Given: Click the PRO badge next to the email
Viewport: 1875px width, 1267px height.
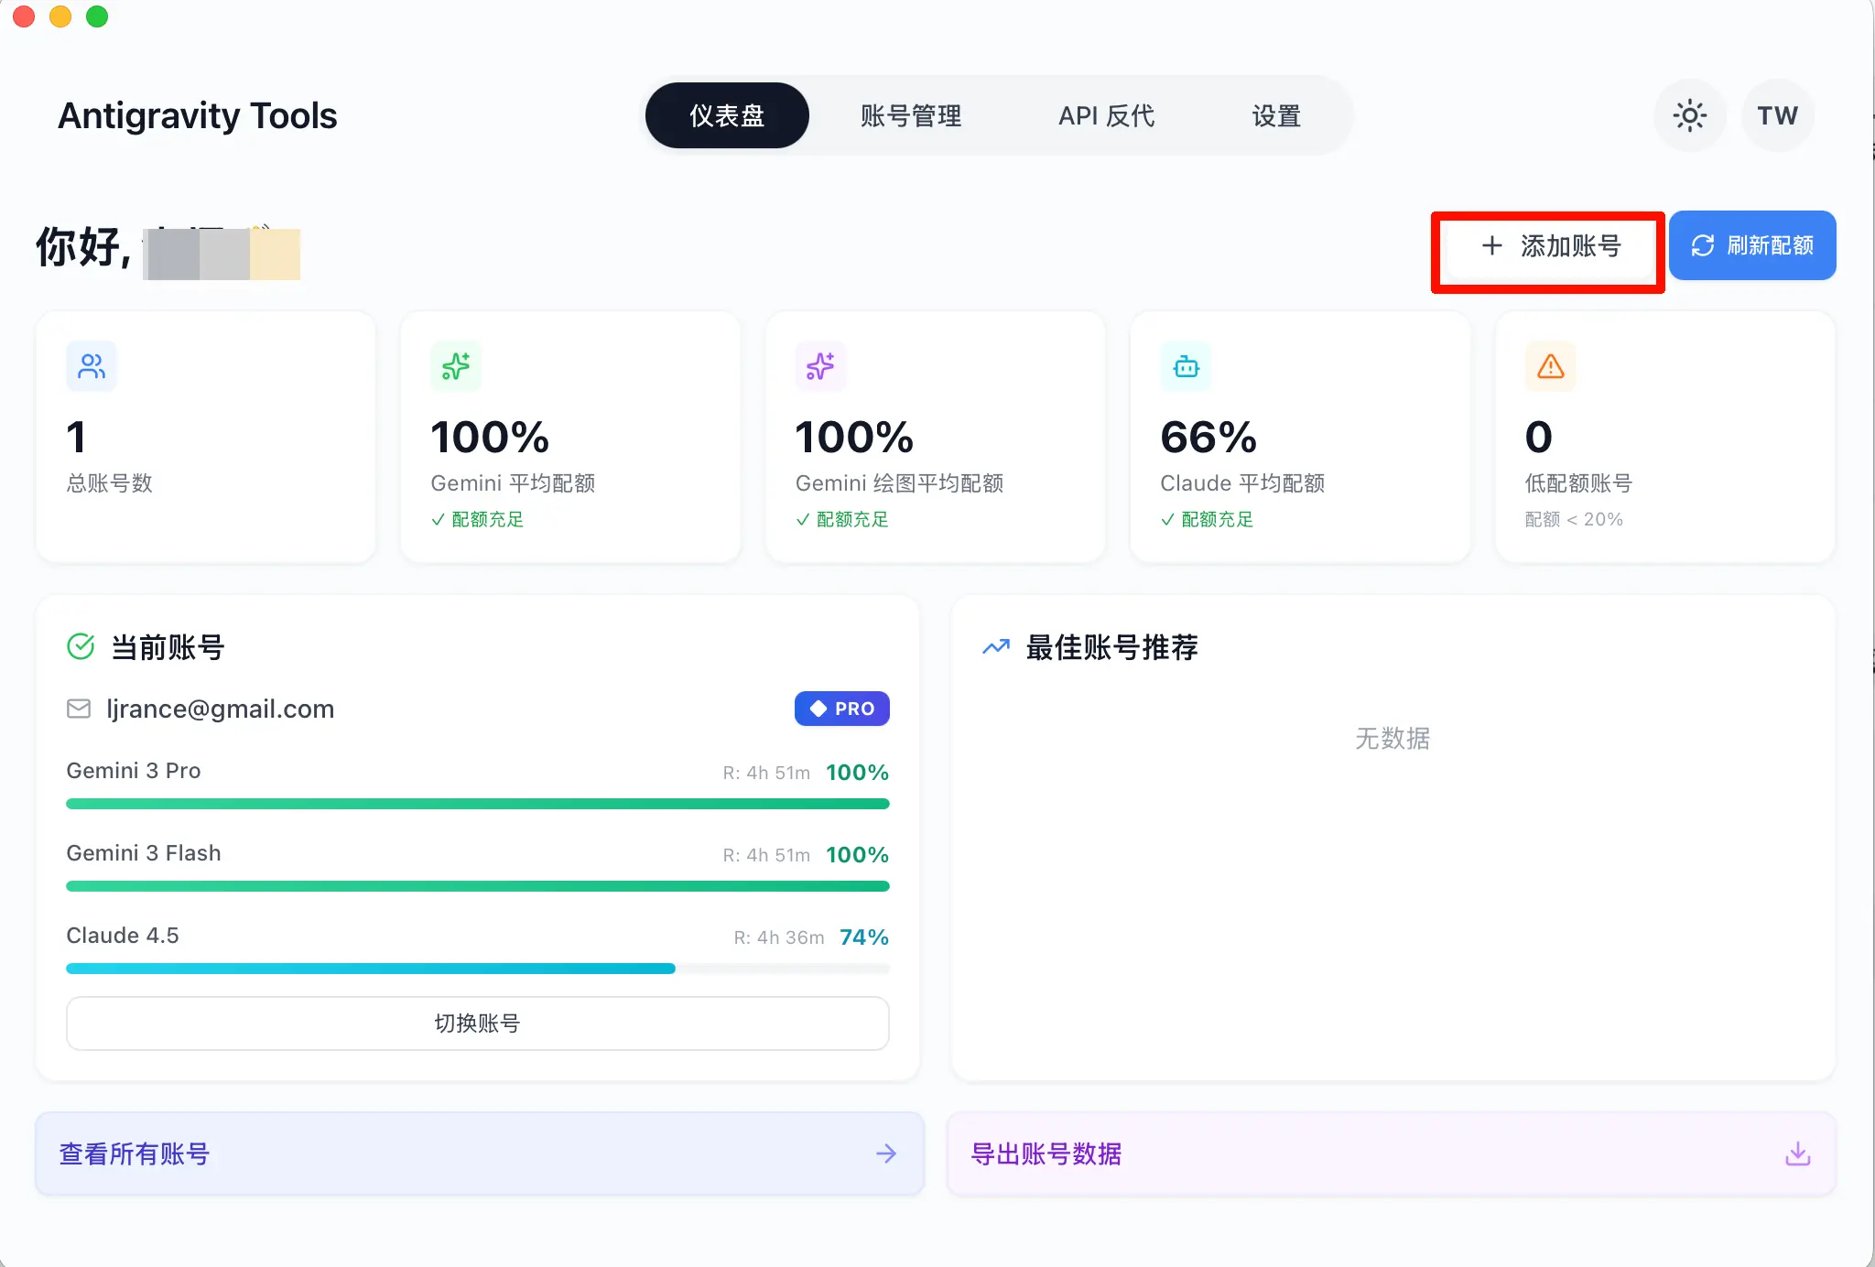Looking at the screenshot, I should coord(841,709).
